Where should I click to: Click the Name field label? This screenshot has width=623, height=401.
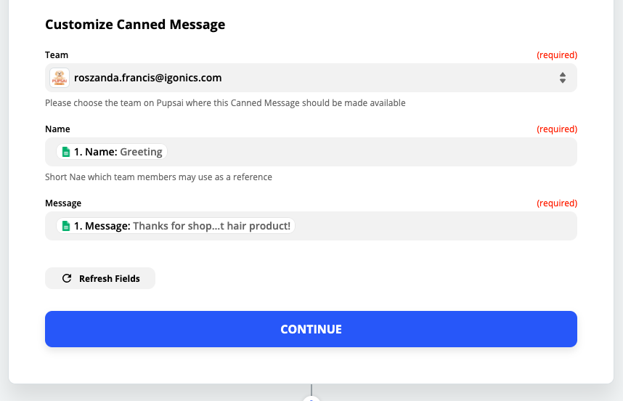(57, 129)
